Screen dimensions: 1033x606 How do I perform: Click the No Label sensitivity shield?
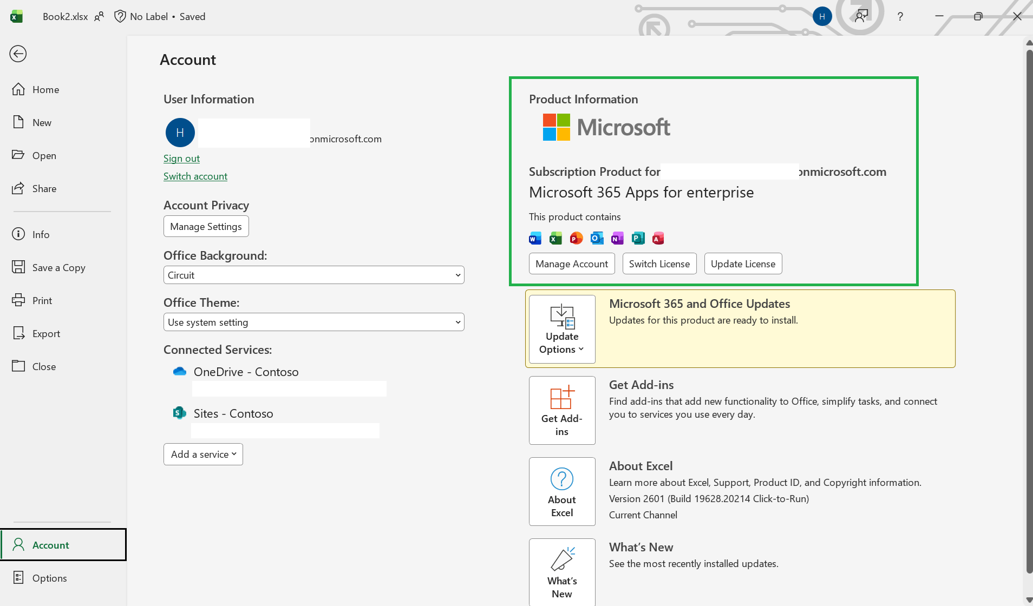click(120, 16)
